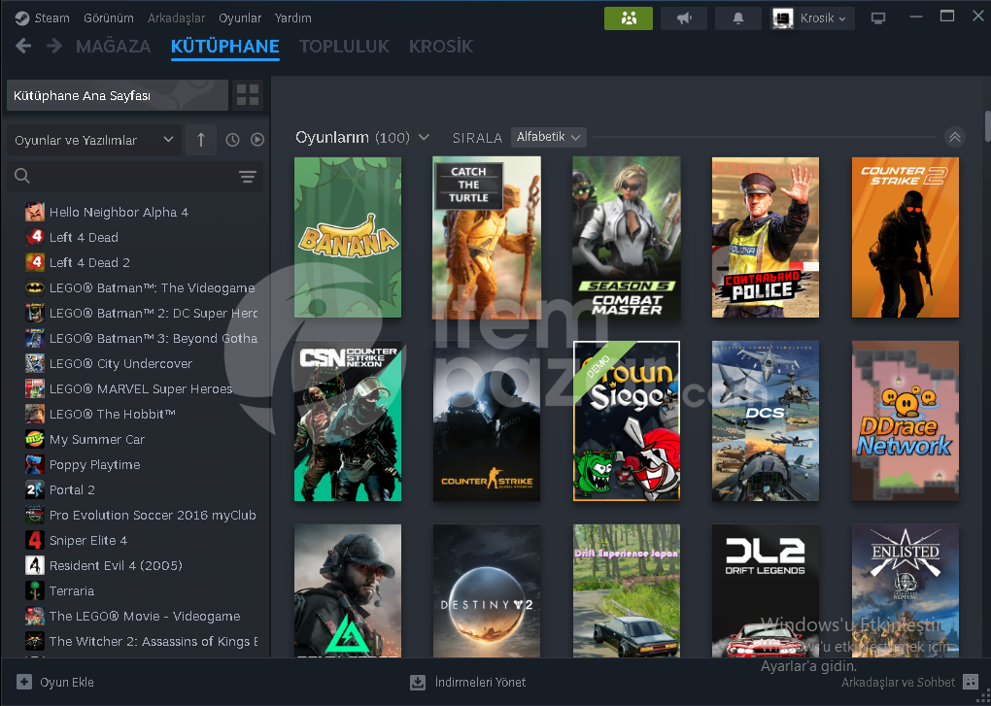Switch to the KÜTÜPHANE tab
Viewport: 991px width, 706px height.
pos(225,46)
